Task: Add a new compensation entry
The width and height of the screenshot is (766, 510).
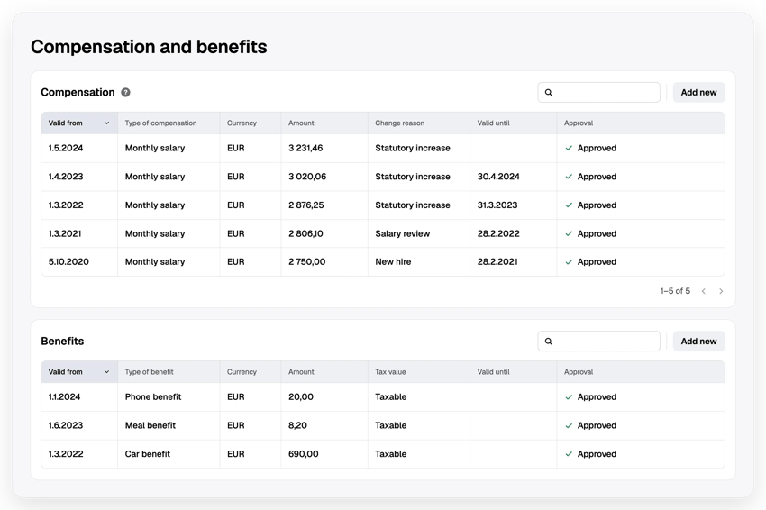Action: coord(698,92)
